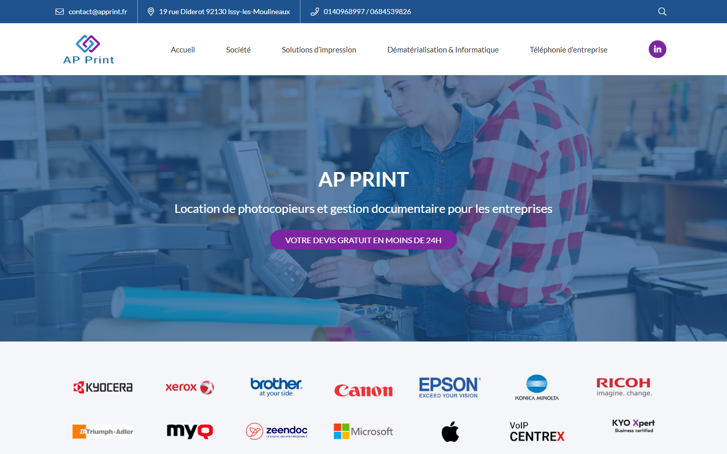Select the MyQ logo
The image size is (727, 454).
click(190, 431)
